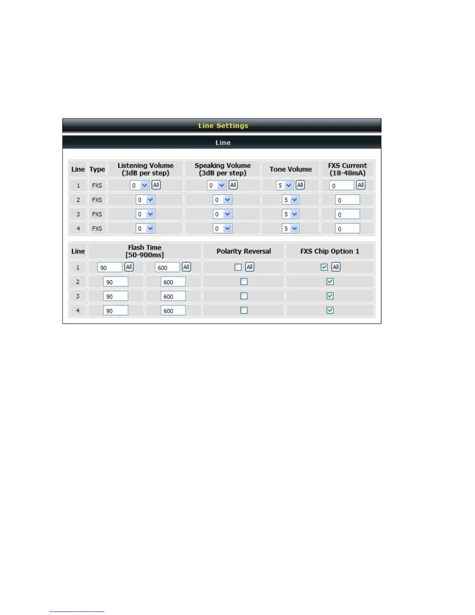Focus FXS Current field for line 3
The height and width of the screenshot is (615, 475).
(x=348, y=214)
